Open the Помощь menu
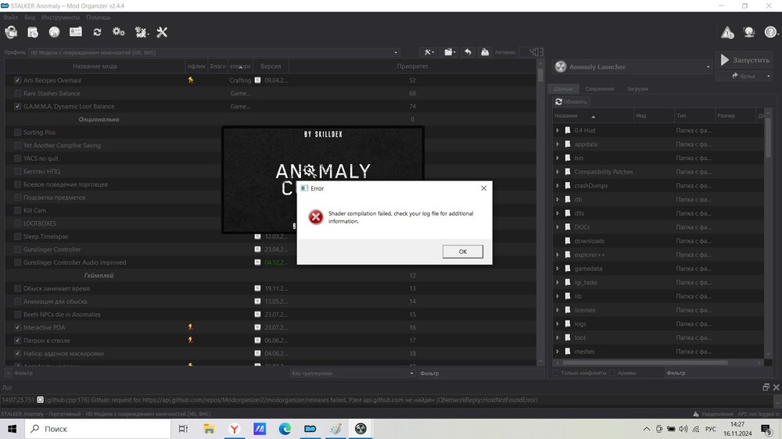This screenshot has height=439, width=782. click(99, 17)
